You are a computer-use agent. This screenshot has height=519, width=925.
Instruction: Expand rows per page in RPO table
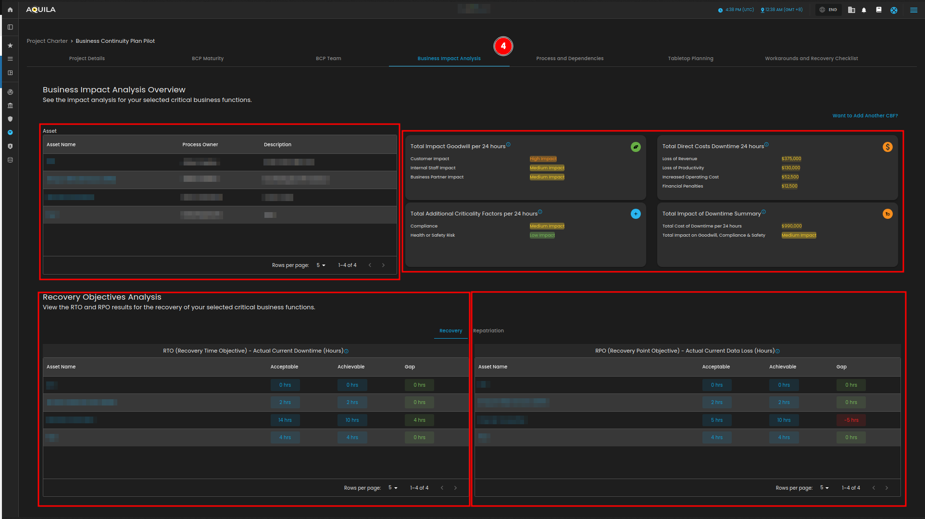[x=825, y=488]
